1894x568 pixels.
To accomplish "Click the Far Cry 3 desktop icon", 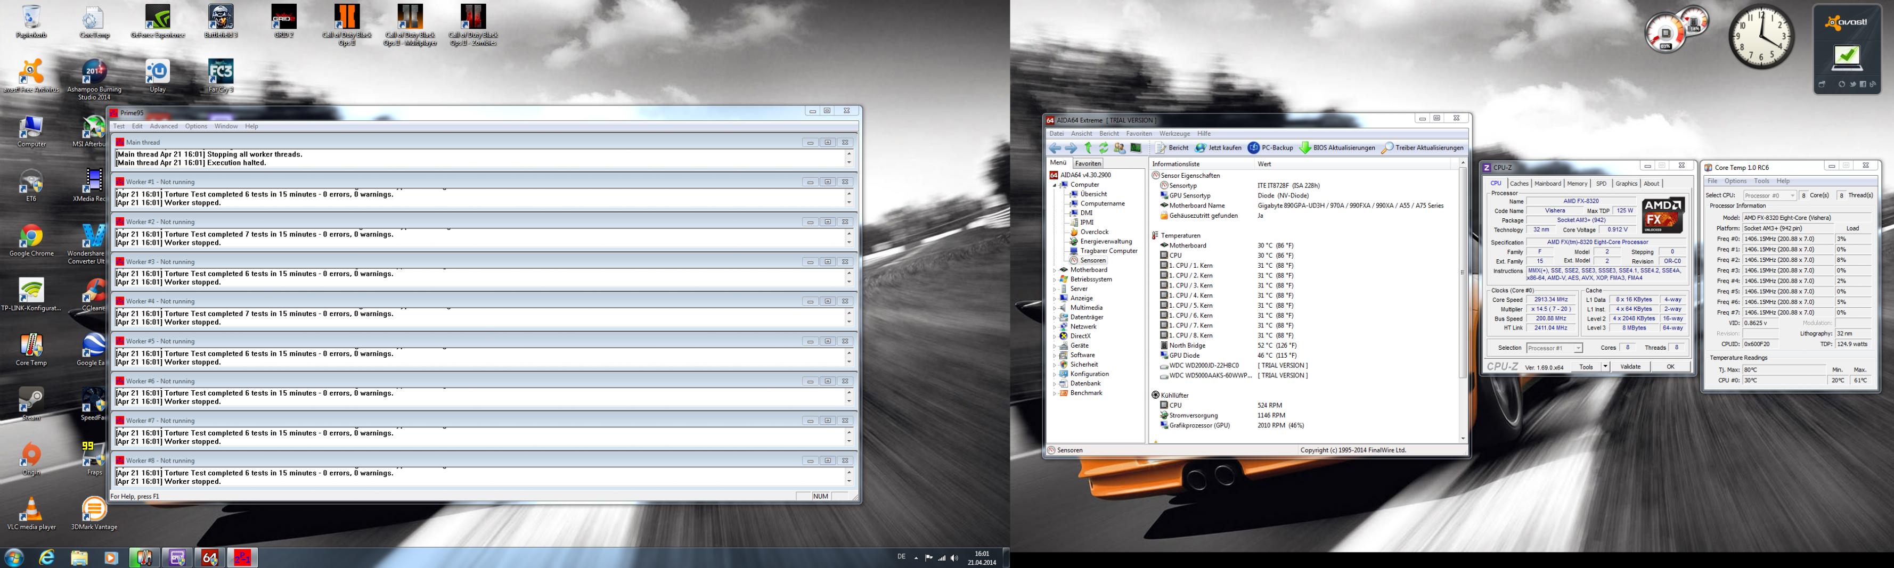I will pos(221,77).
